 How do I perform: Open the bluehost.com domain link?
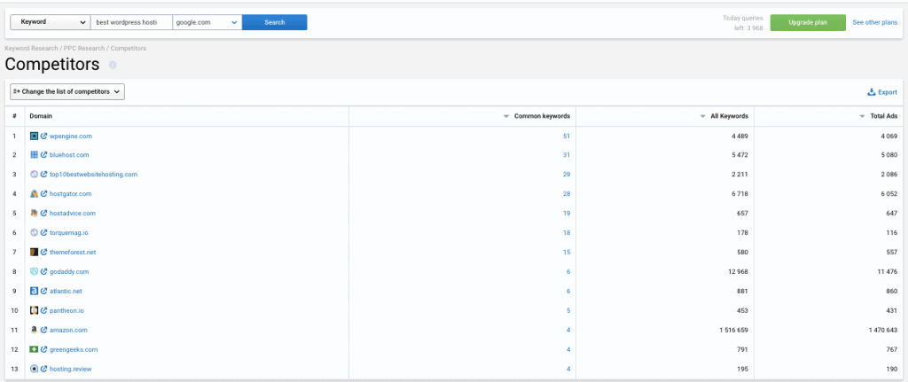69,155
